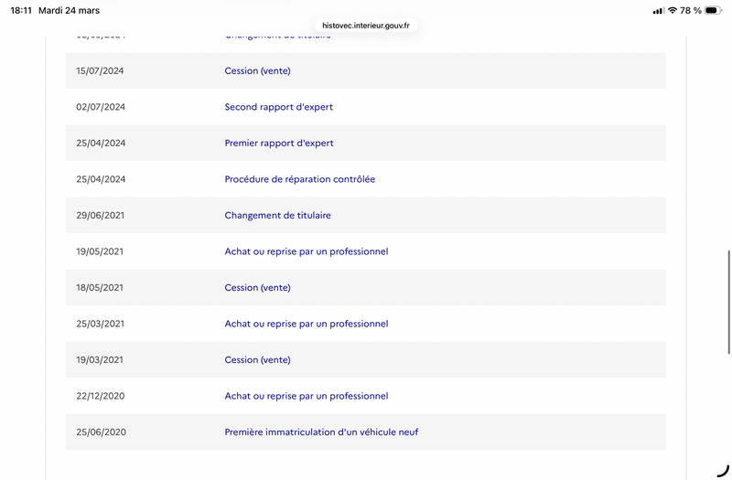Tap the battery icon in status bar
Image resolution: width=732 pixels, height=480 pixels.
click(713, 11)
